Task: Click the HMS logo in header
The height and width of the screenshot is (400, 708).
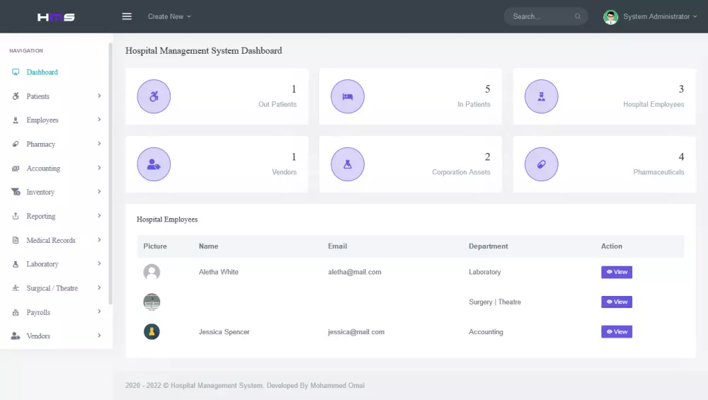Action: pyautogui.click(x=56, y=16)
